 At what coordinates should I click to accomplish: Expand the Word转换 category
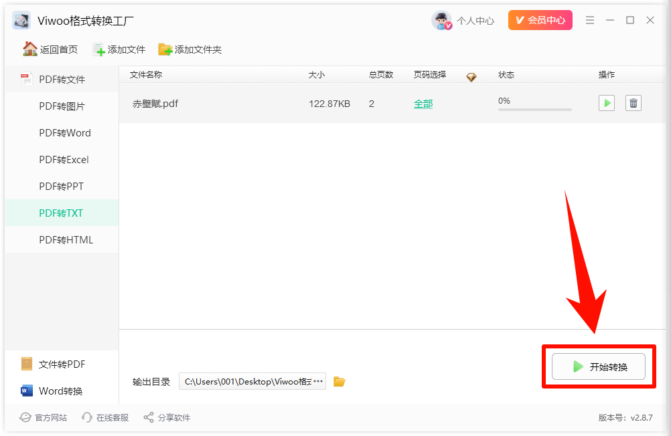(60, 391)
